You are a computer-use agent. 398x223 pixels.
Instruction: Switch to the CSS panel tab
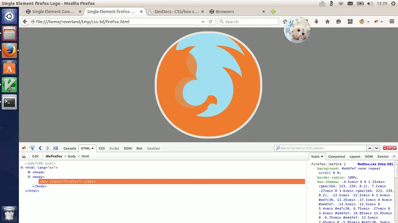pyautogui.click(x=102, y=148)
